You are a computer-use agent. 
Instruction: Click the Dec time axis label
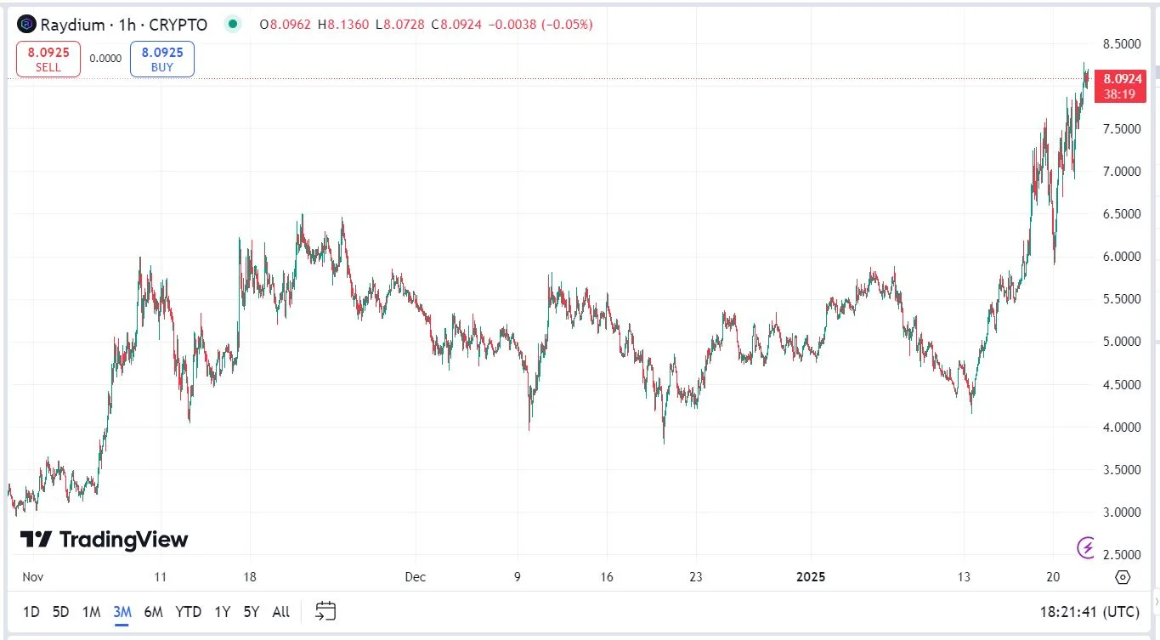pyautogui.click(x=415, y=576)
